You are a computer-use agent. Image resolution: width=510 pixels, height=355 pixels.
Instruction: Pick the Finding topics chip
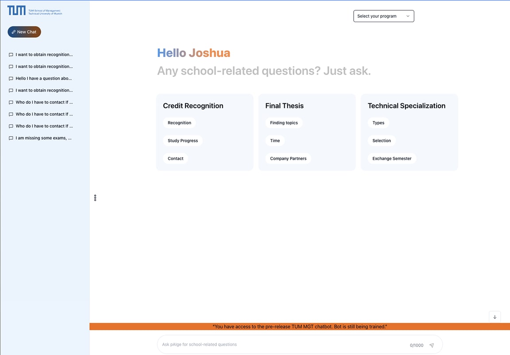[x=284, y=123]
